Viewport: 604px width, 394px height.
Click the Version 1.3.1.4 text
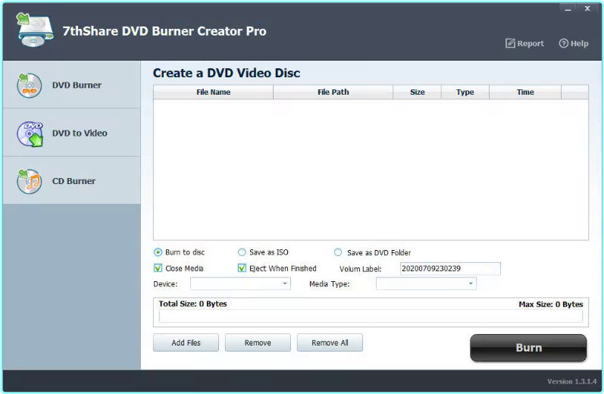pos(571,381)
